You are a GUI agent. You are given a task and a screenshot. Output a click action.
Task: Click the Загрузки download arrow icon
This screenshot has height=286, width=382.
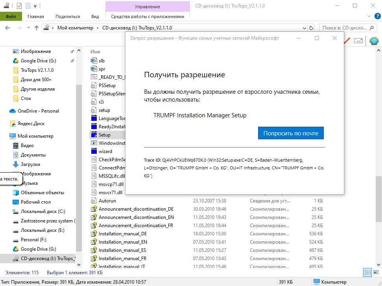(x=16, y=164)
